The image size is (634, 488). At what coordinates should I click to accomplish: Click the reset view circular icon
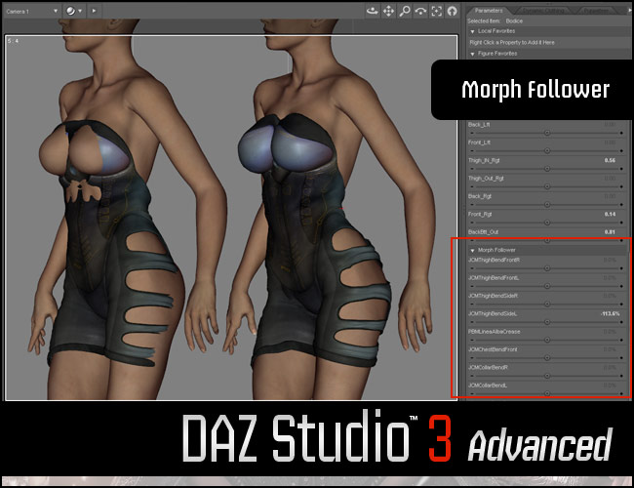[452, 11]
